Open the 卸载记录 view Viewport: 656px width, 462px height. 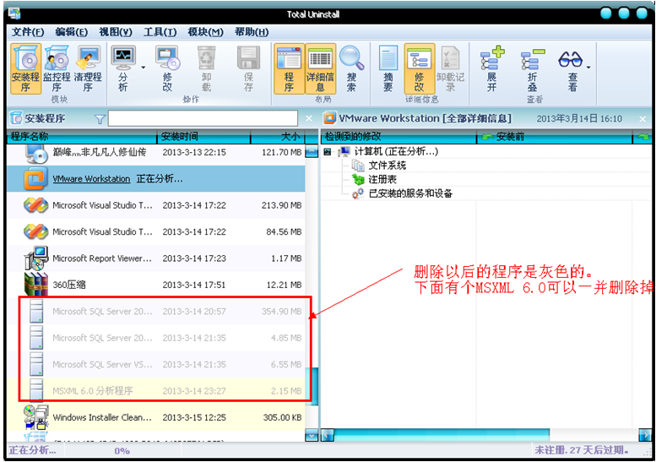pos(450,68)
